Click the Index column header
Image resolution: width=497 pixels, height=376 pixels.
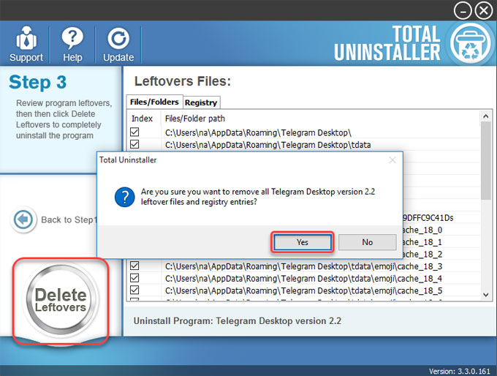(142, 119)
